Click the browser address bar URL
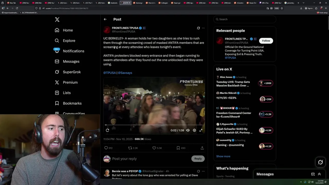The image size is (329, 185). tap(67, 8)
